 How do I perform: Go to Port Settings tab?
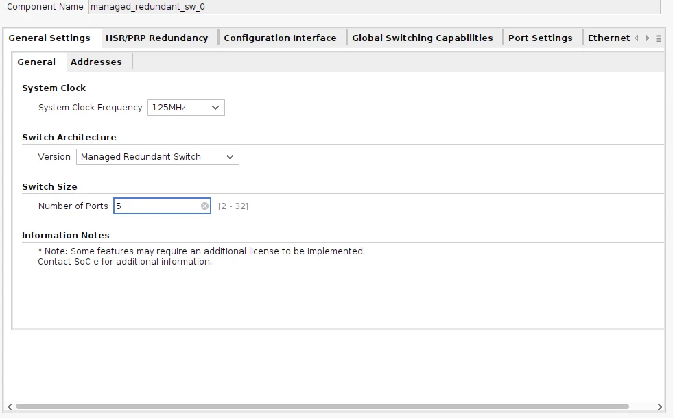541,38
